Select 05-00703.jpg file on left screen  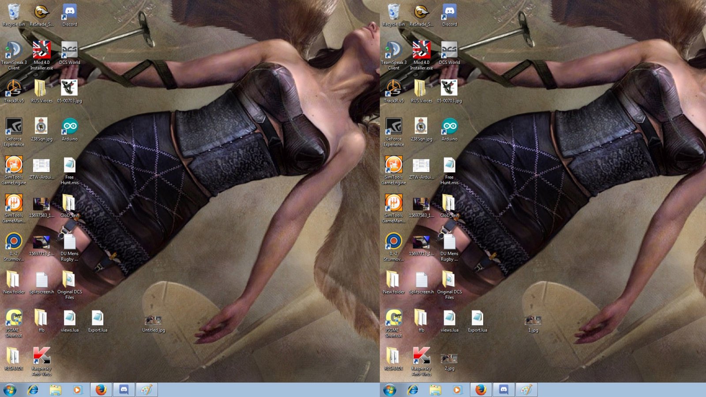click(69, 92)
